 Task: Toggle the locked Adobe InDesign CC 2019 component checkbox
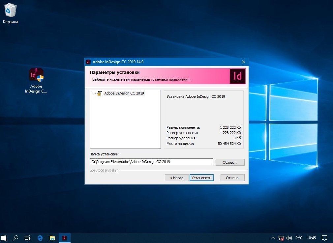click(100, 93)
